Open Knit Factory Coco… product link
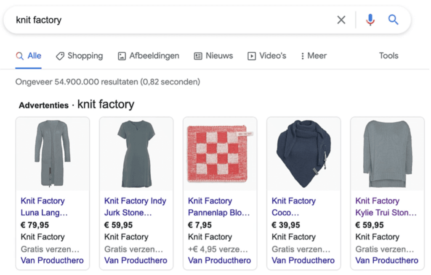 pyautogui.click(x=293, y=206)
